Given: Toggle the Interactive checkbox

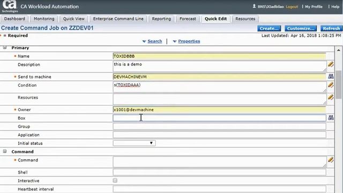Looking at the screenshot, I should click(115, 181).
